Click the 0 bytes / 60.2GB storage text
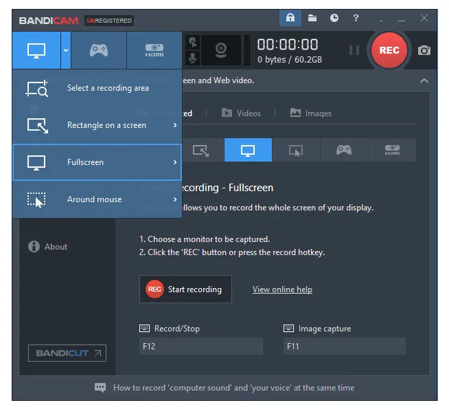 click(290, 60)
